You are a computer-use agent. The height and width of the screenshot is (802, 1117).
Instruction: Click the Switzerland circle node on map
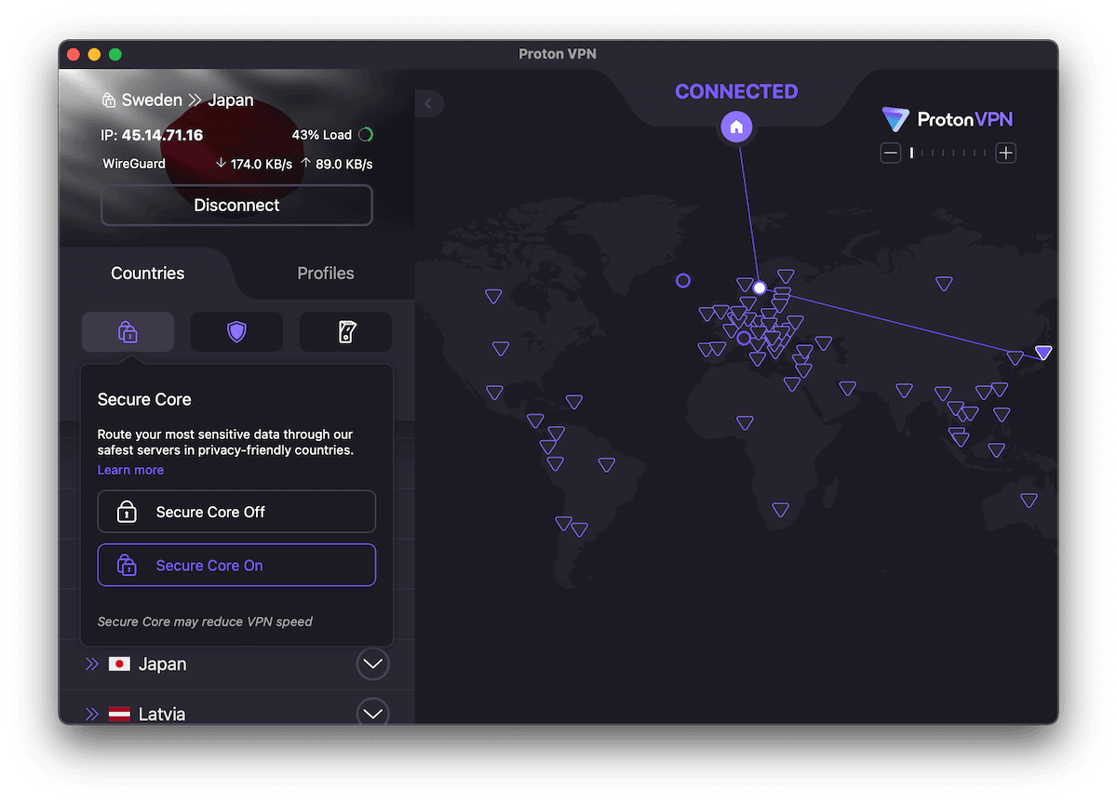[743, 338]
